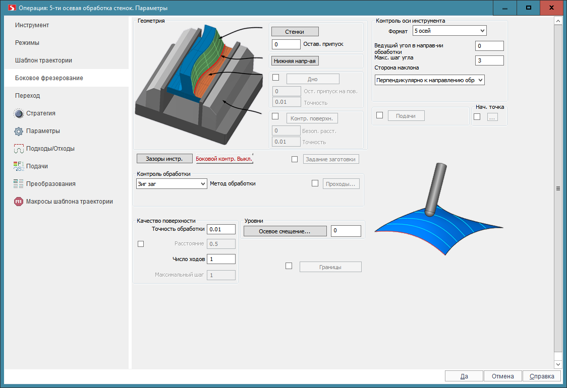Image resolution: width=567 pixels, height=388 pixels.
Task: Open the Режимы section
Action: (67, 43)
